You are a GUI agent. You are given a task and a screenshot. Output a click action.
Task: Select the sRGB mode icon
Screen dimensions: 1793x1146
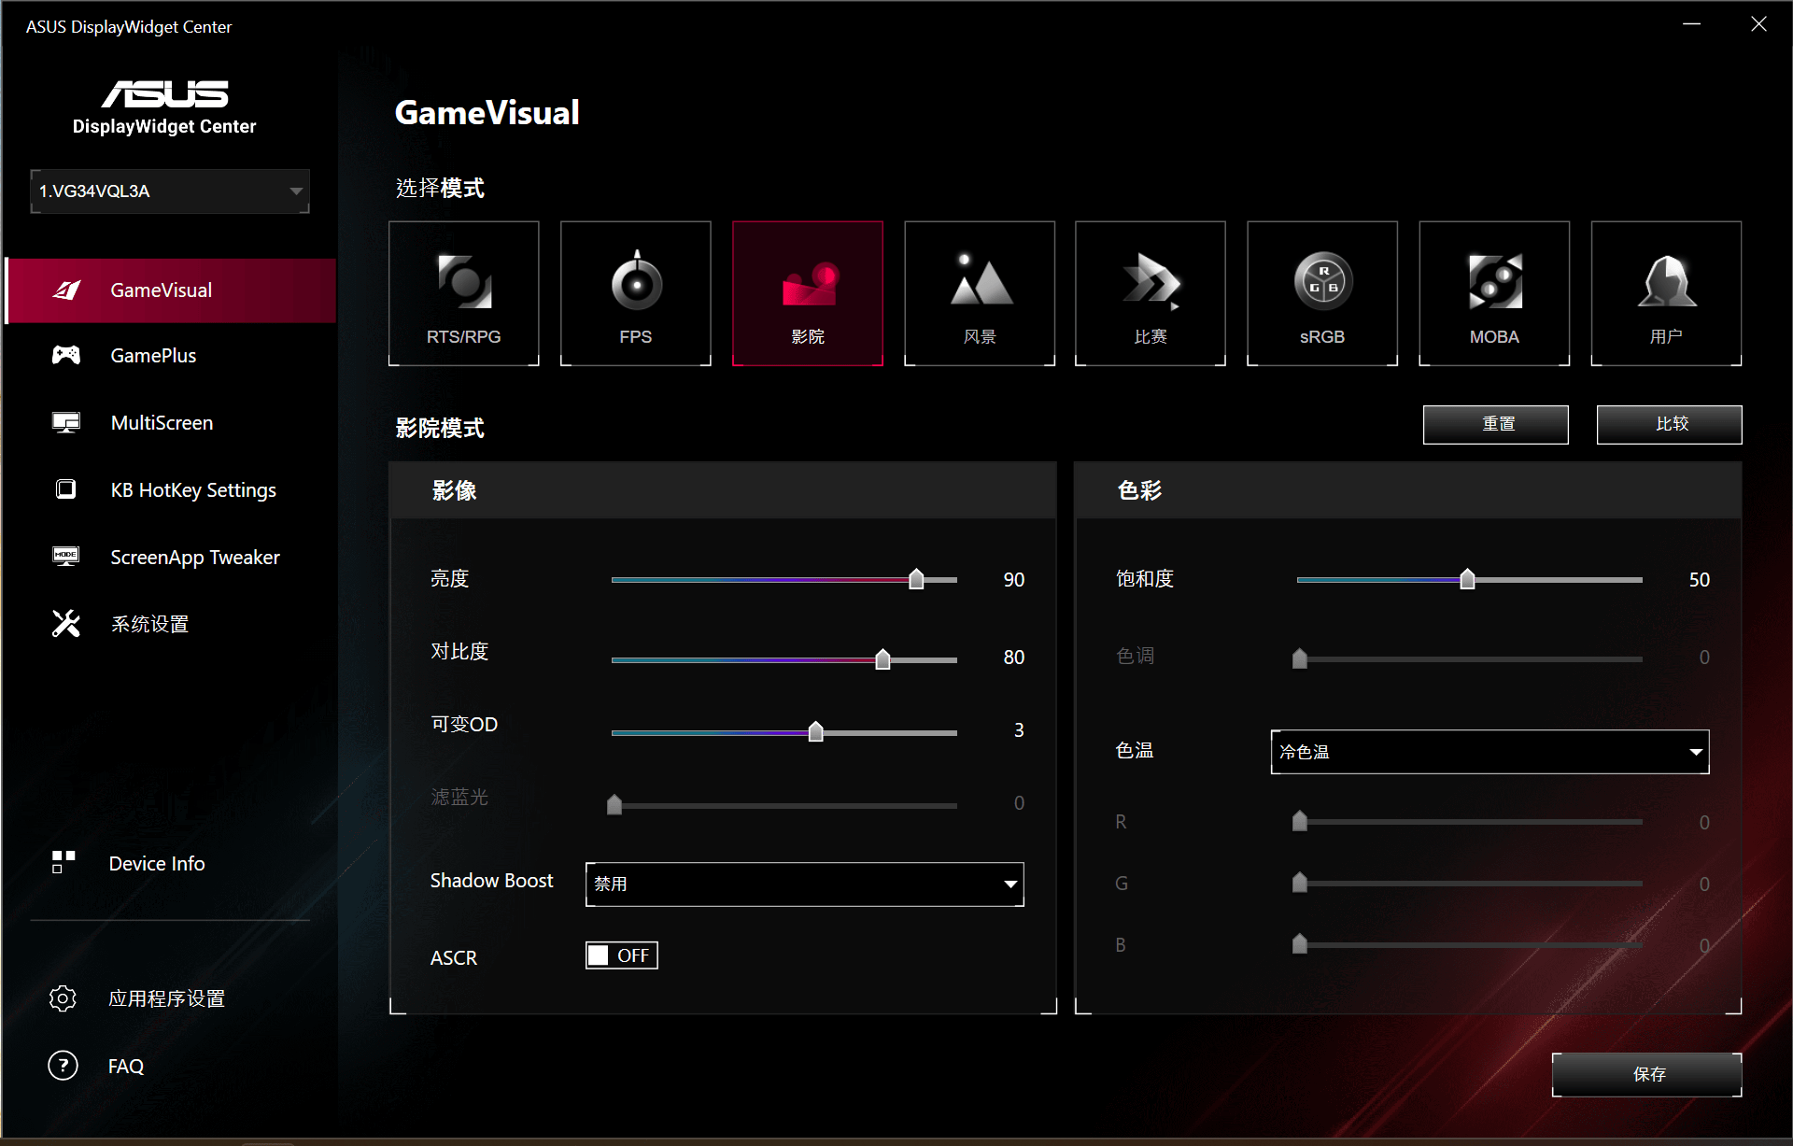(x=1322, y=280)
